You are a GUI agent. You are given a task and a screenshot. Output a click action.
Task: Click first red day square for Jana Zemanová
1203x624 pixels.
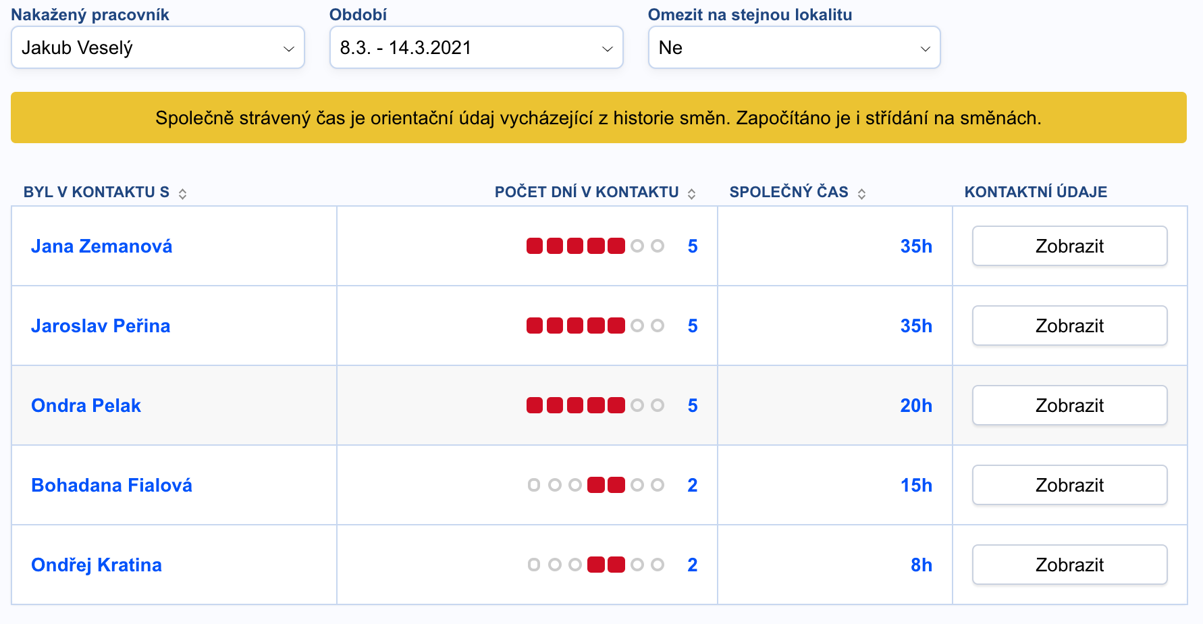coord(535,246)
